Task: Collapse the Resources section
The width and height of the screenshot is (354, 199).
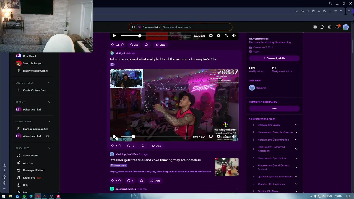Action: point(49,148)
